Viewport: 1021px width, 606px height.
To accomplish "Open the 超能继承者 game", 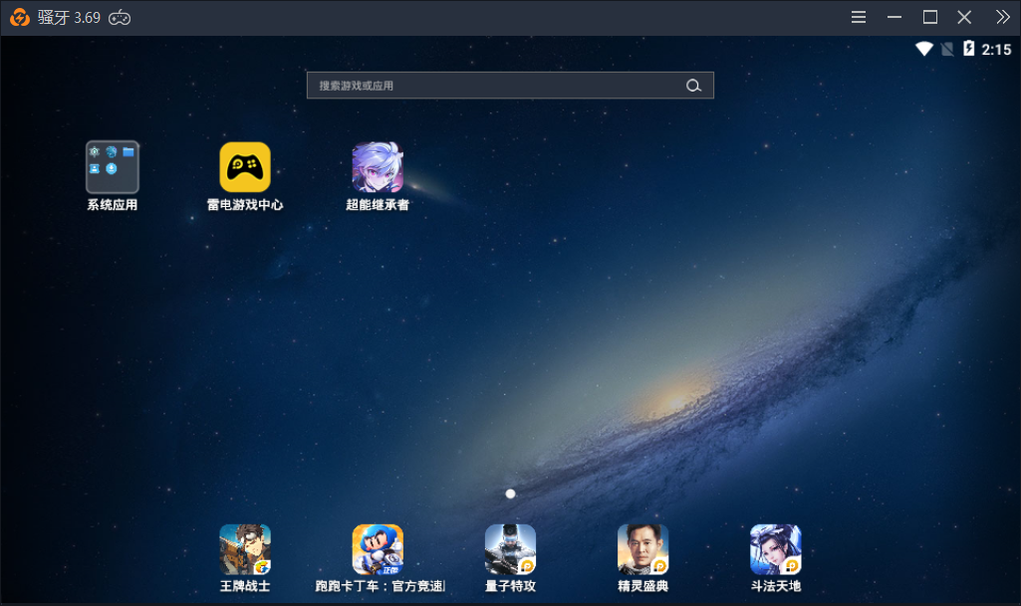I will point(378,167).
